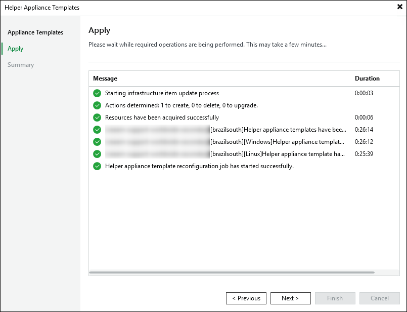Viewport: 407px width, 312px height.
Task: Click the Previous button
Action: (246, 298)
